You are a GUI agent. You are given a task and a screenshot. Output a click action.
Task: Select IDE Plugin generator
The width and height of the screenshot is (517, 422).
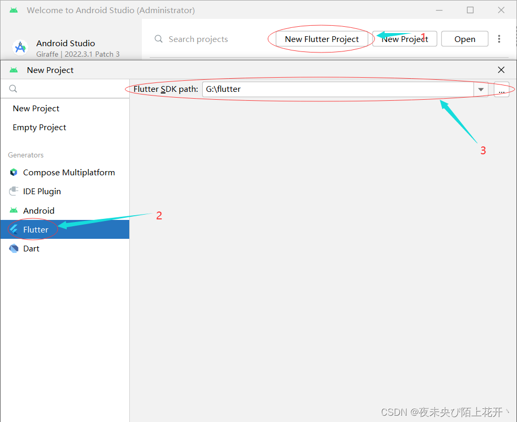click(x=65, y=192)
